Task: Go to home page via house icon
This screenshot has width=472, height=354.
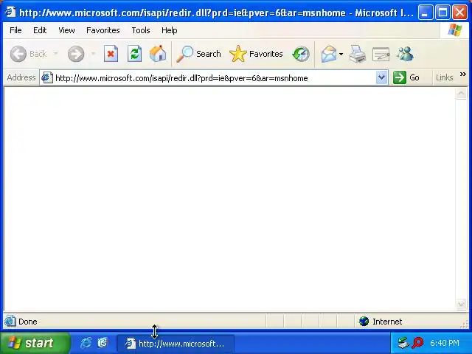Action: [158, 54]
